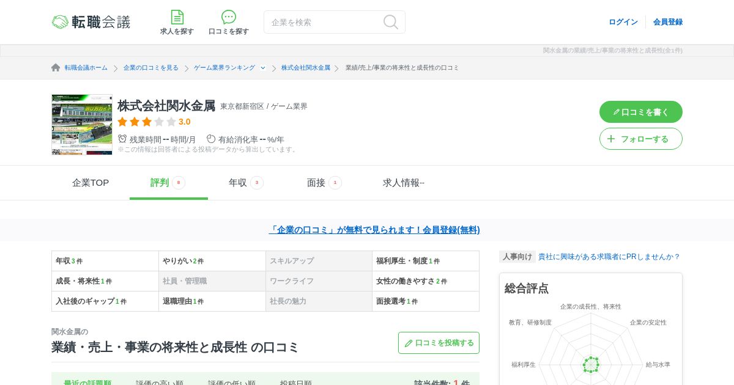Image resolution: width=734 pixels, height=385 pixels.
Task: Select 女性の働きやすさ 2件 category cell
Action: coord(426,281)
